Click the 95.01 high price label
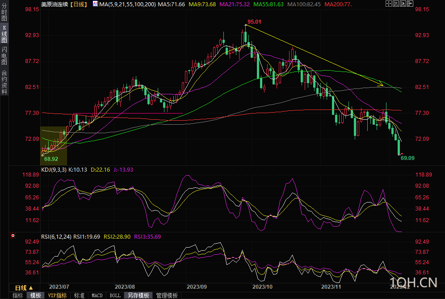The height and width of the screenshot is (299, 445). (x=254, y=21)
